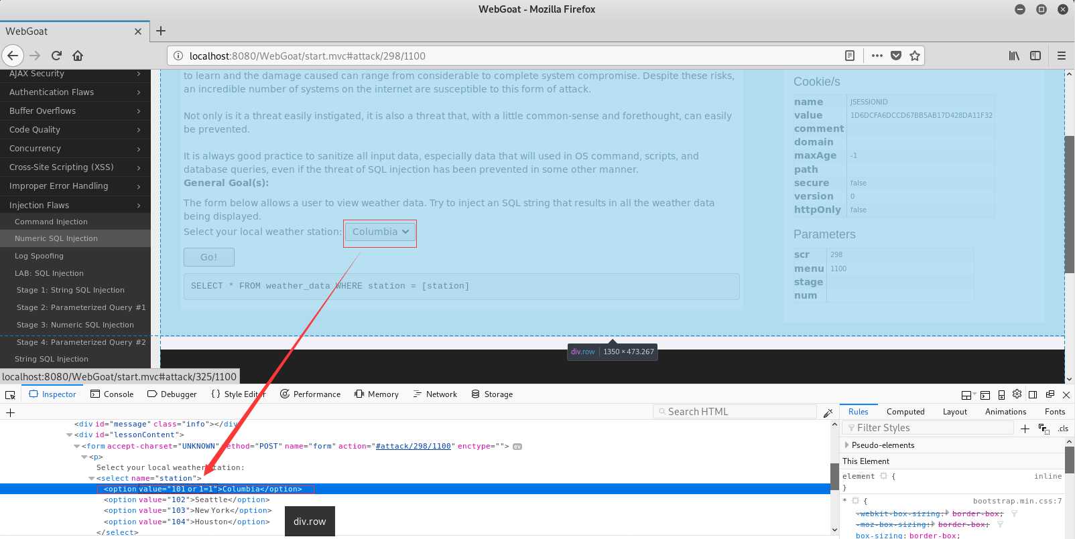Open the Performance tab
The width and height of the screenshot is (1075, 539).
point(310,394)
